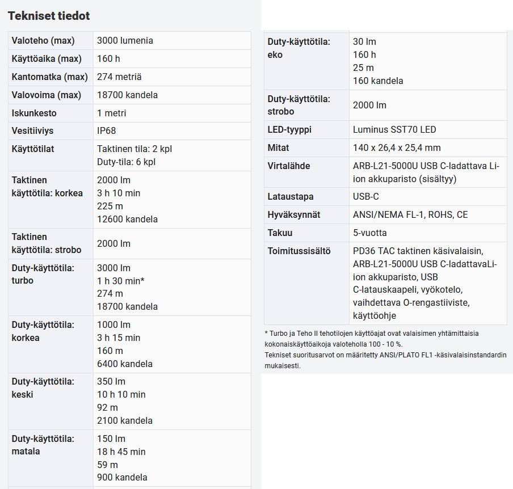The image size is (513, 489).
Task: Click the 5-vuotta warranty value
Action: [370, 233]
